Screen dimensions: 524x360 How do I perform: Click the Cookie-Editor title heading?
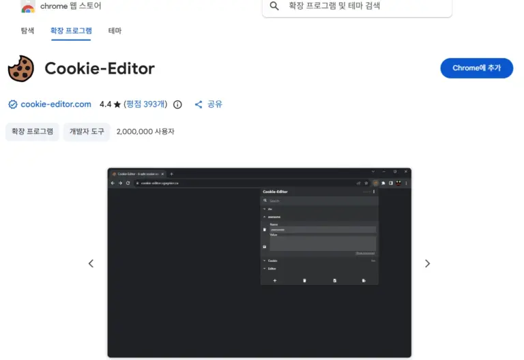point(100,68)
